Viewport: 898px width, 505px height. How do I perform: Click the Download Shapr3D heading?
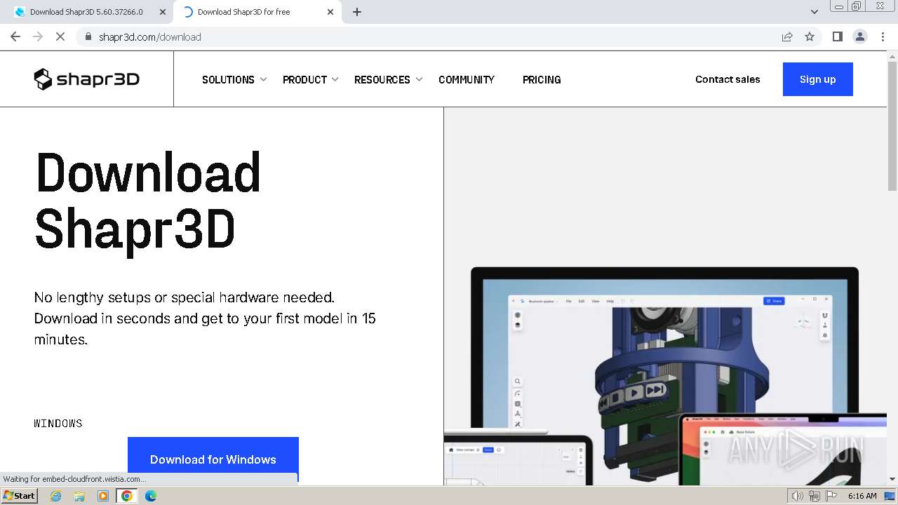tap(148, 200)
